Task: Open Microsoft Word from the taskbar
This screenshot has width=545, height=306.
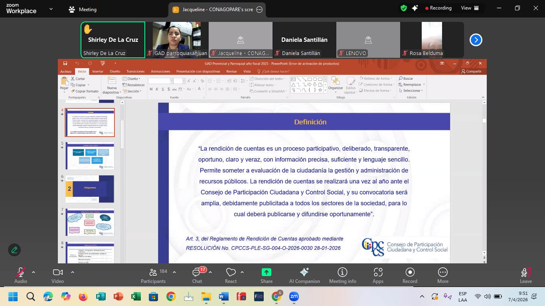Action: click(223, 296)
